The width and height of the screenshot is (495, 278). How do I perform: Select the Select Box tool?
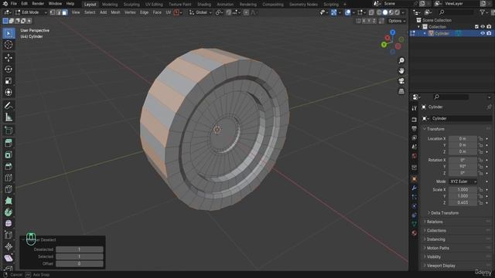pos(9,33)
